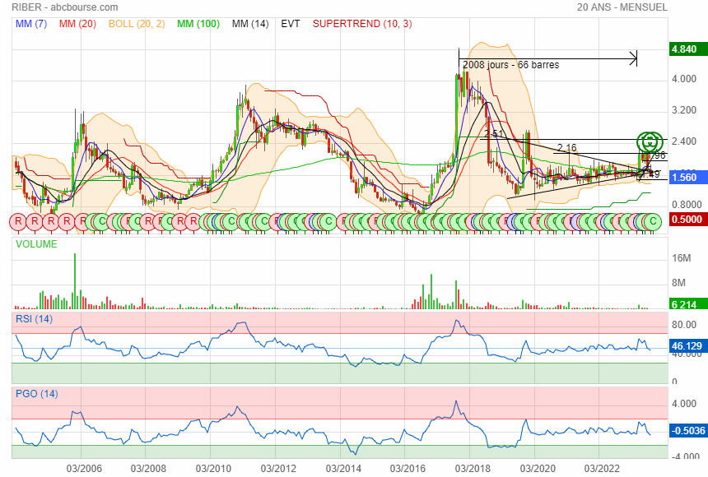Click the green smiley signal icon on the chart
Image resolution: width=708 pixels, height=477 pixels.
click(x=650, y=141)
